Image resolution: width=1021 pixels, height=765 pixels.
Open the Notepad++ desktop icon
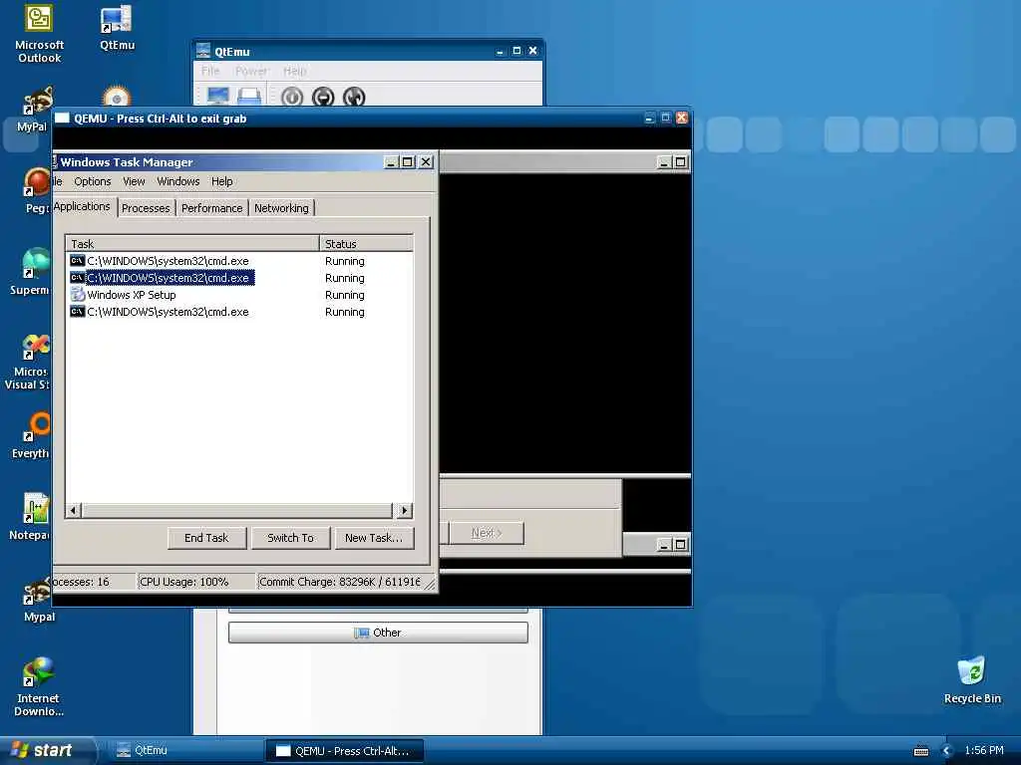point(31,517)
